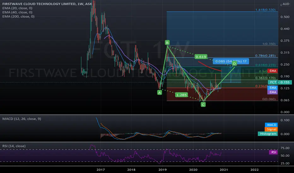
Task: Click the RSI (14, close) legend
Action: 14,146
